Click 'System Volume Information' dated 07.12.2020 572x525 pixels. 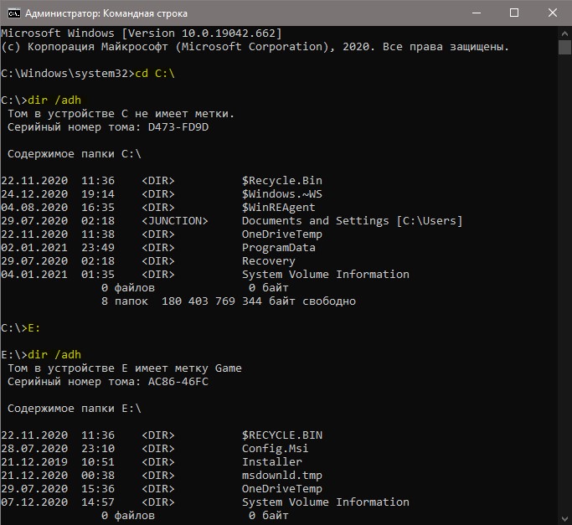pyautogui.click(x=326, y=502)
